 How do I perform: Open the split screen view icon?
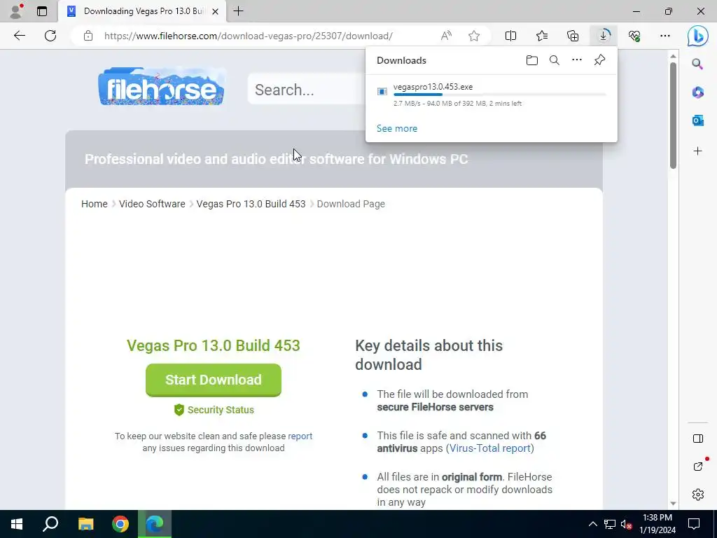click(x=510, y=36)
